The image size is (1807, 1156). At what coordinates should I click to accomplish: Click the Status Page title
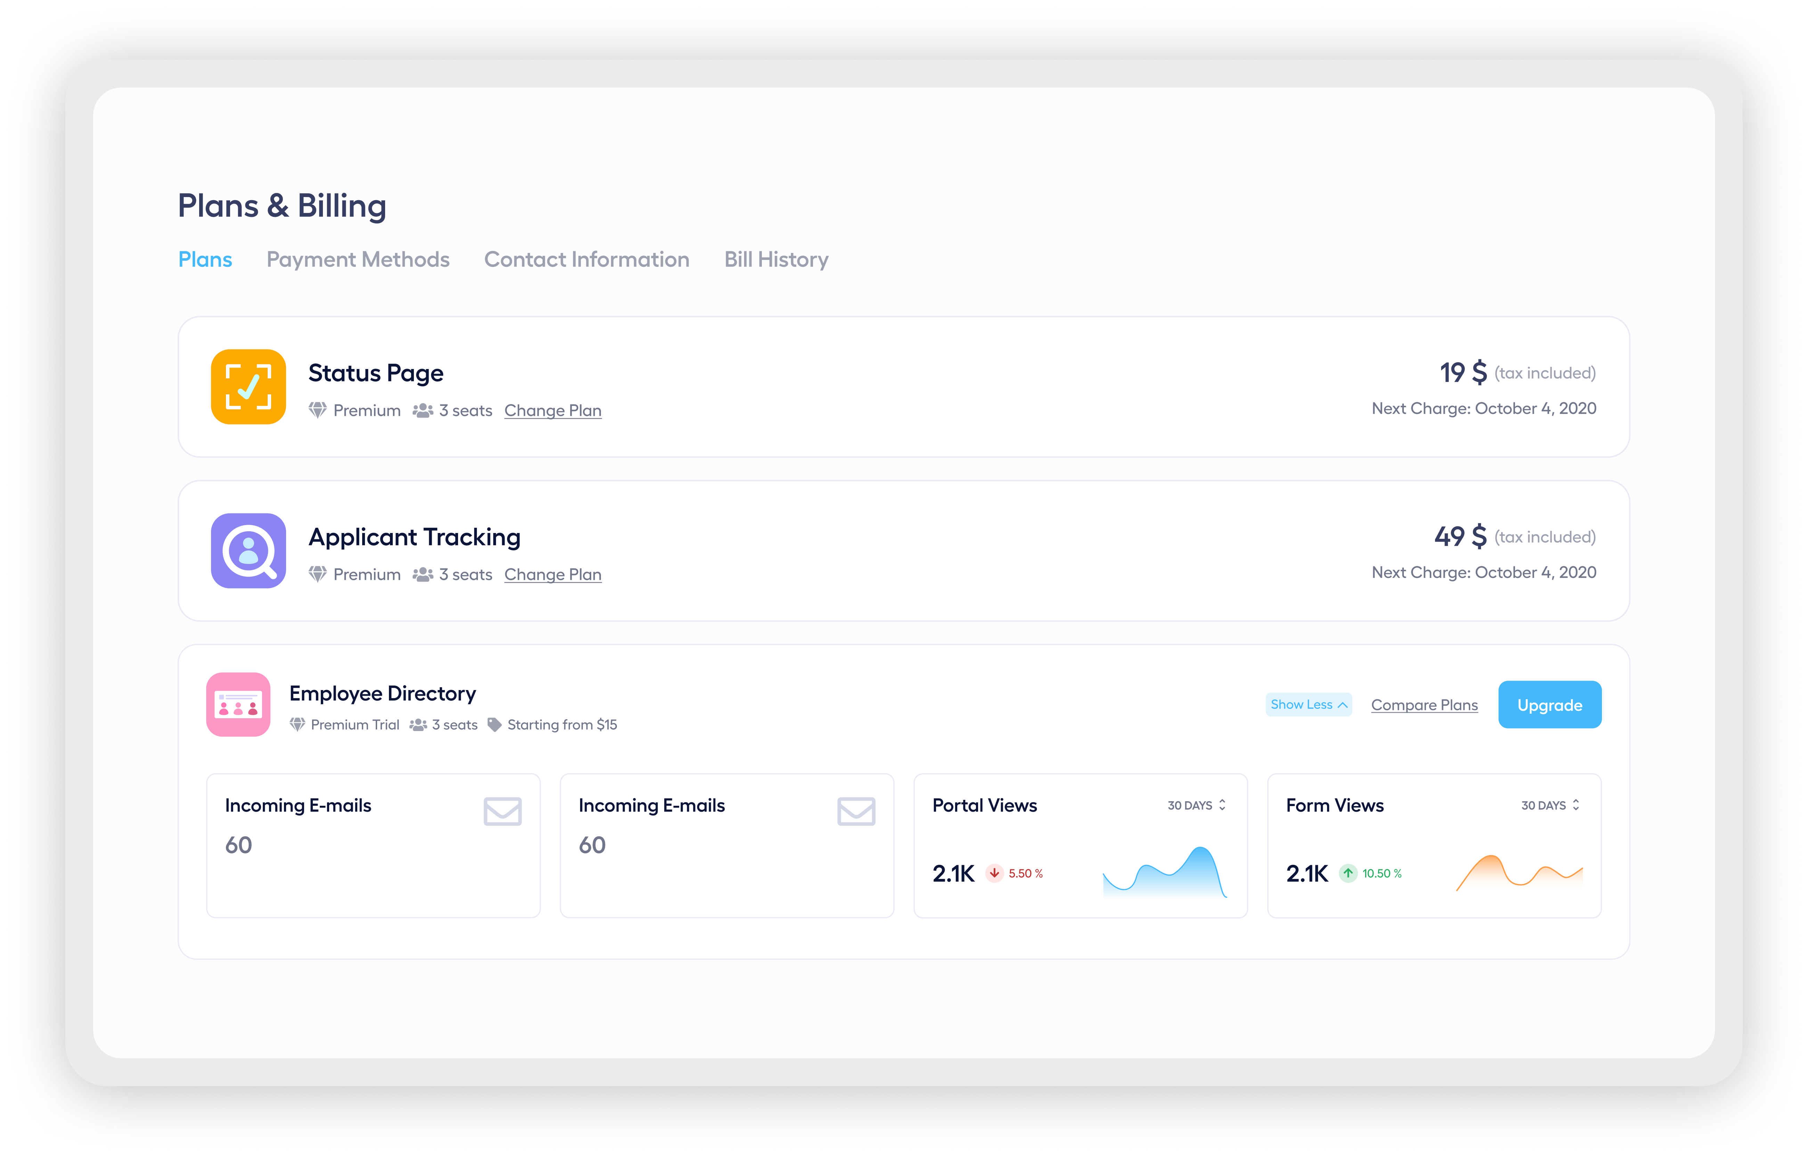click(x=375, y=373)
